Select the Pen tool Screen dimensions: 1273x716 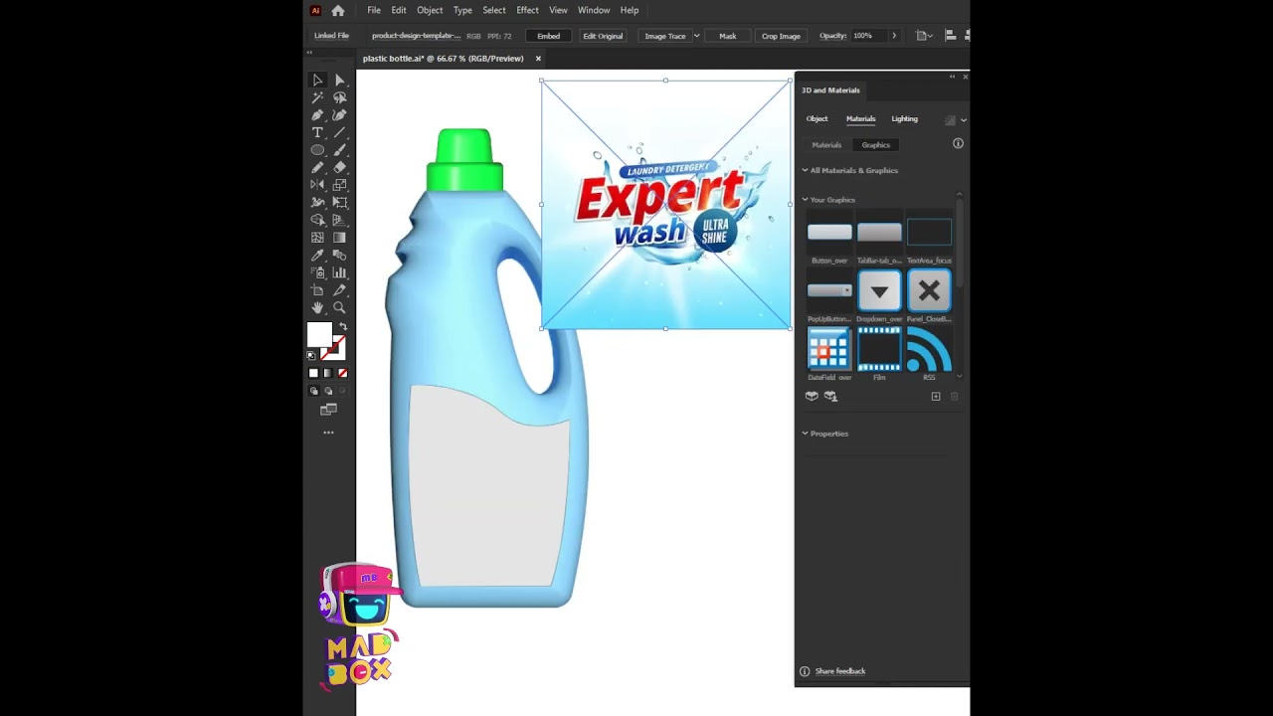click(317, 115)
